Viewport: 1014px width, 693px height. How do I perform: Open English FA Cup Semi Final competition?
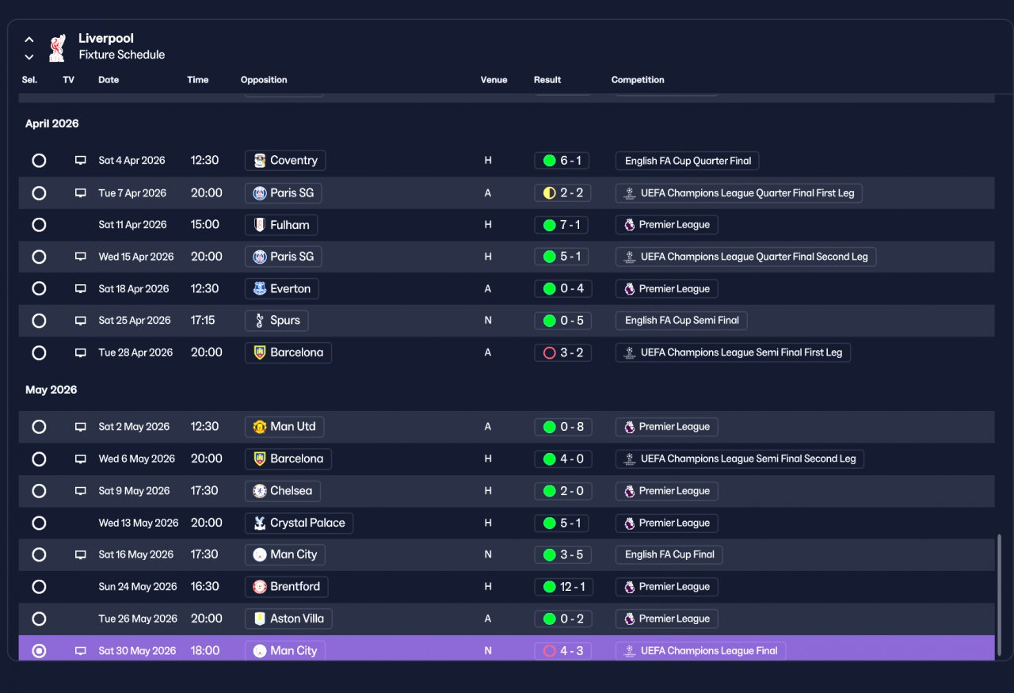coord(681,321)
